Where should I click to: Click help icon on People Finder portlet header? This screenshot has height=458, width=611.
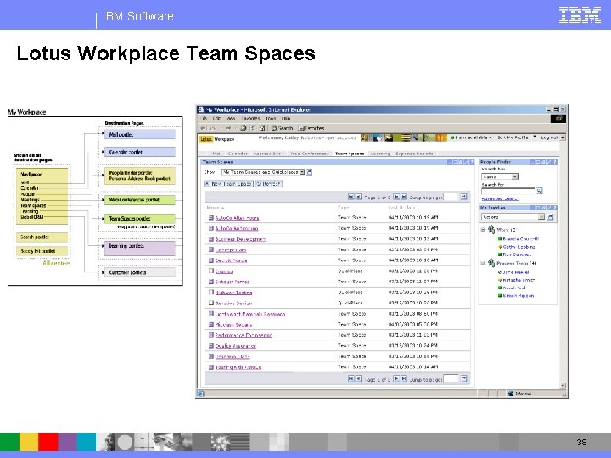(x=555, y=162)
